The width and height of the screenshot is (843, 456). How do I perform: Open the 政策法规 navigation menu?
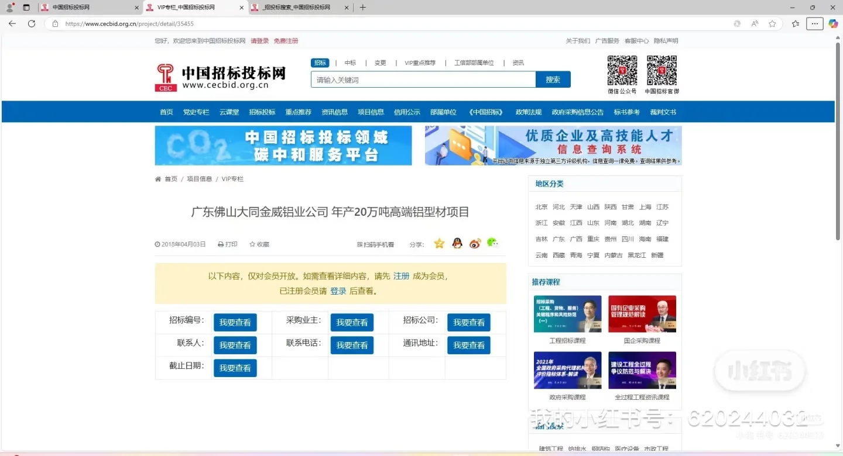tap(528, 112)
